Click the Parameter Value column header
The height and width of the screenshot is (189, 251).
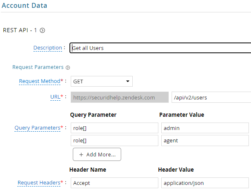pos(182,115)
